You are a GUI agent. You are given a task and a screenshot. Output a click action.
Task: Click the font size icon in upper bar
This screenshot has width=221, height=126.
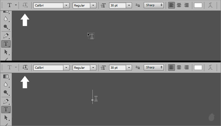coord(103,6)
